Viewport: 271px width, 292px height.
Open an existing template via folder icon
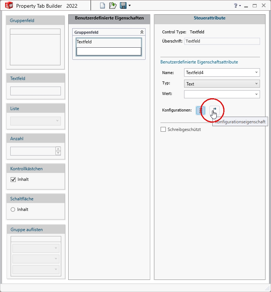(x=113, y=6)
